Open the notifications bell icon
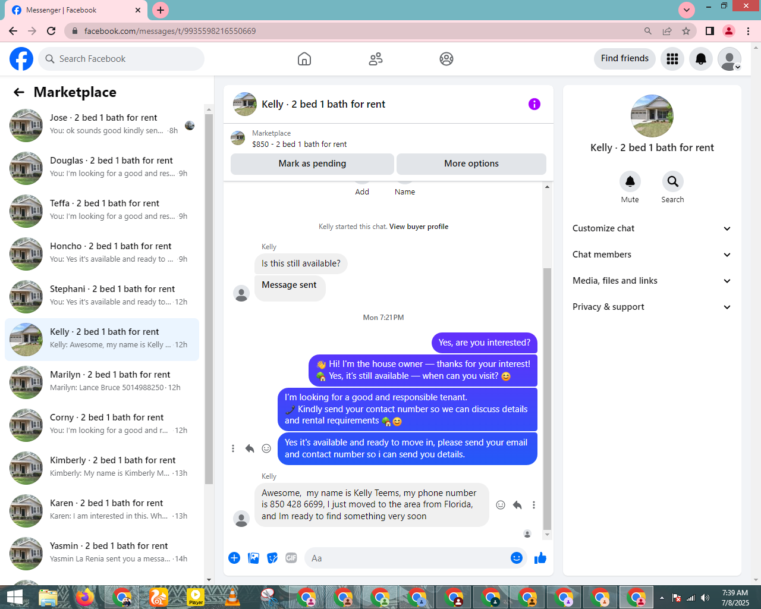Viewport: 761px width, 609px height. coord(701,59)
